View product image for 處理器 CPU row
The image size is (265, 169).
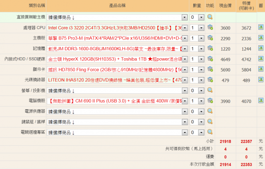pos(261,27)
